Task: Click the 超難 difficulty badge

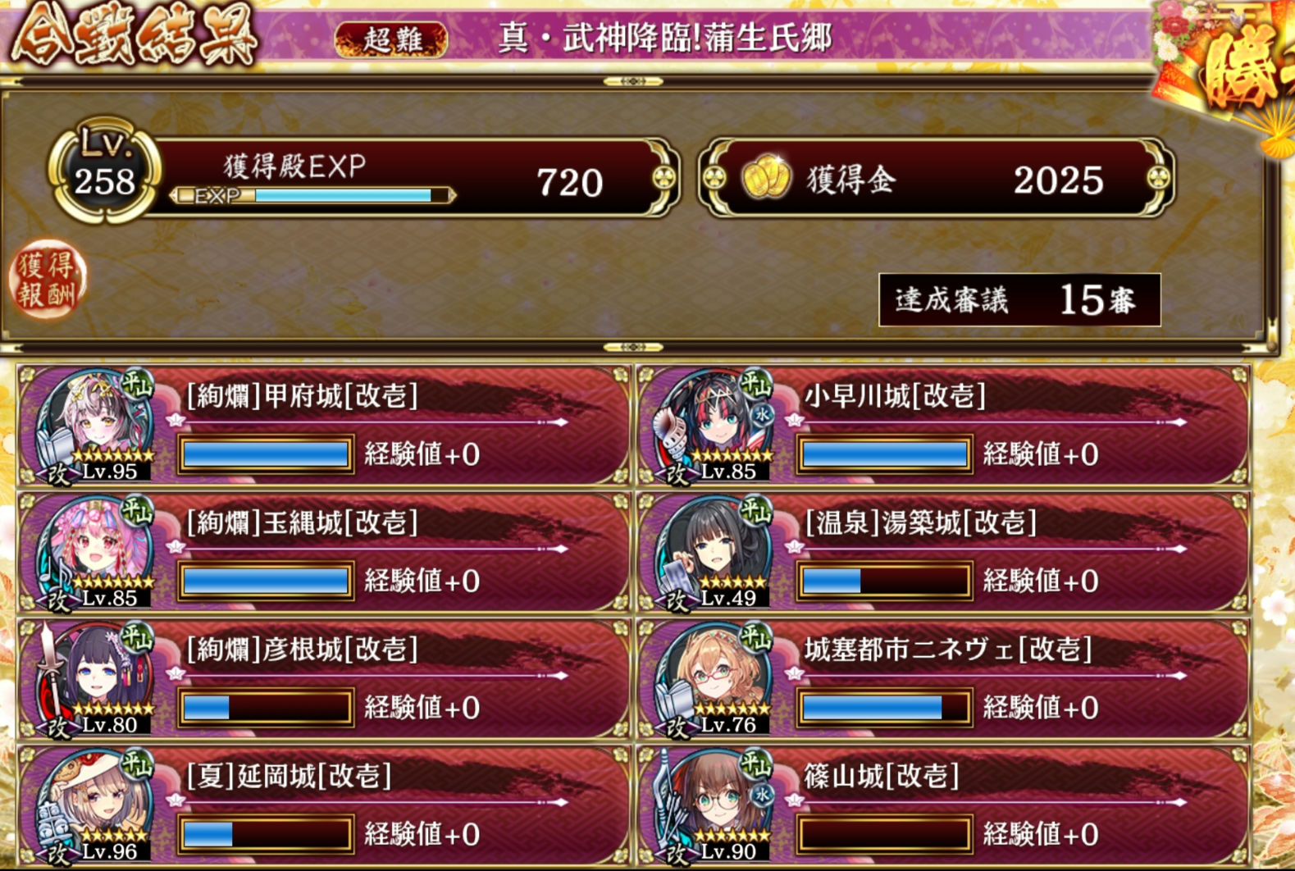Action: coord(392,39)
